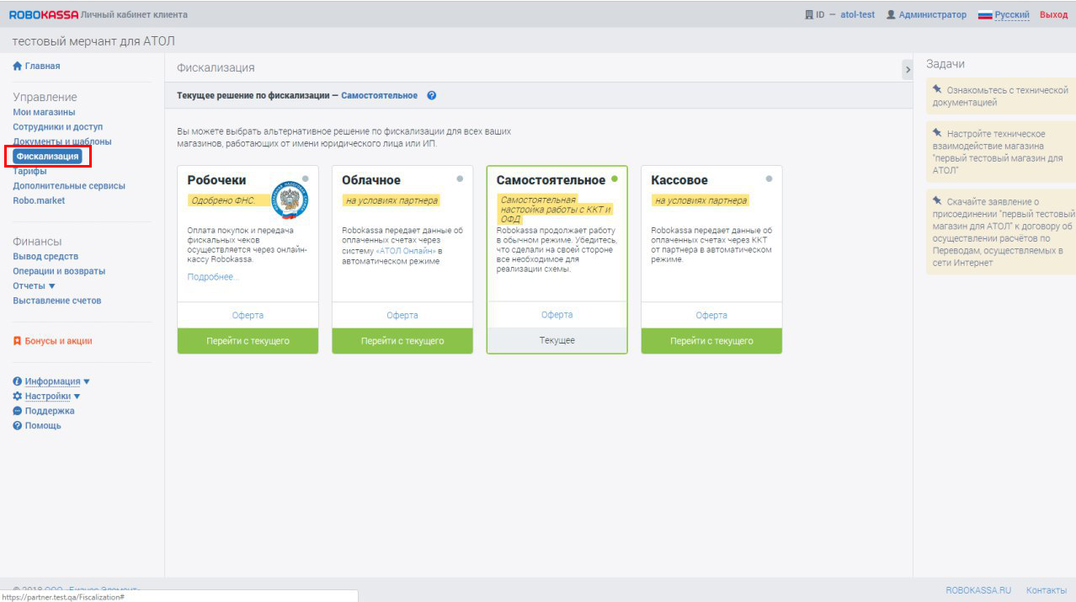Click the ROBOKASSA logo in header
Screen dimensions: 1076x602
pos(44,15)
